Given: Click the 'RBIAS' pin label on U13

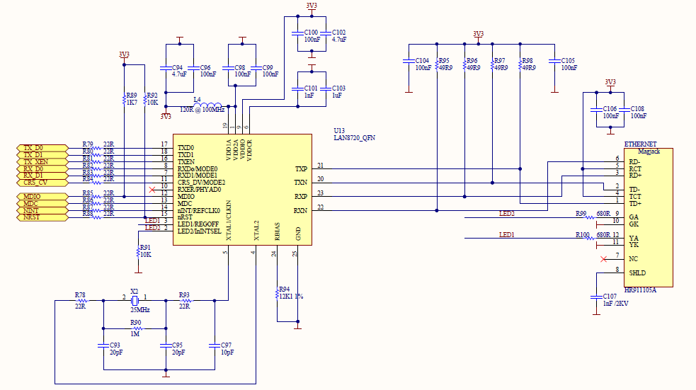Looking at the screenshot, I should tap(277, 231).
